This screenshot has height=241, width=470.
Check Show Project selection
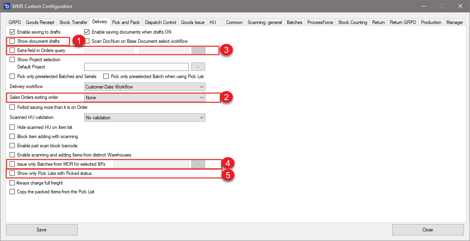pyautogui.click(x=12, y=59)
